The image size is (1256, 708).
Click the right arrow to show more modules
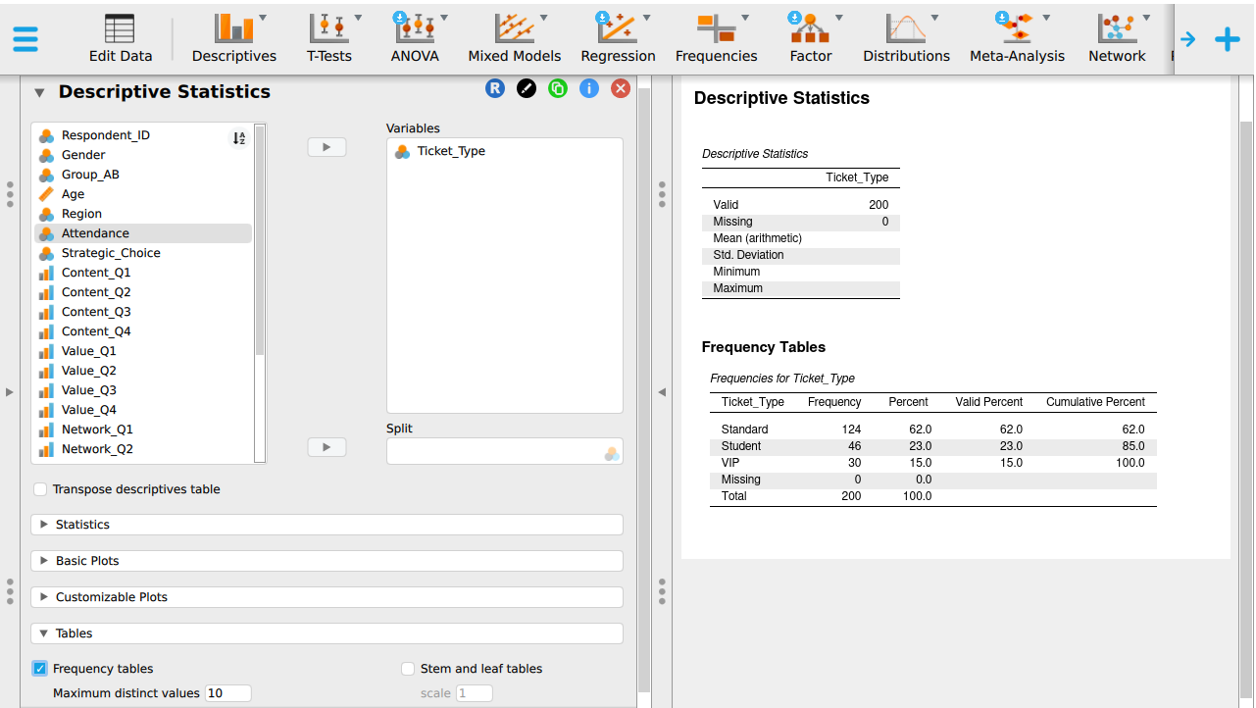click(x=1187, y=39)
